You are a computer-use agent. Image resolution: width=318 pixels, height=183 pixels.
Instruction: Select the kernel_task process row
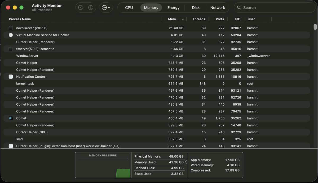pos(156,83)
